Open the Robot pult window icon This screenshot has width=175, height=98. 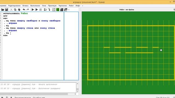[x=66, y=10]
